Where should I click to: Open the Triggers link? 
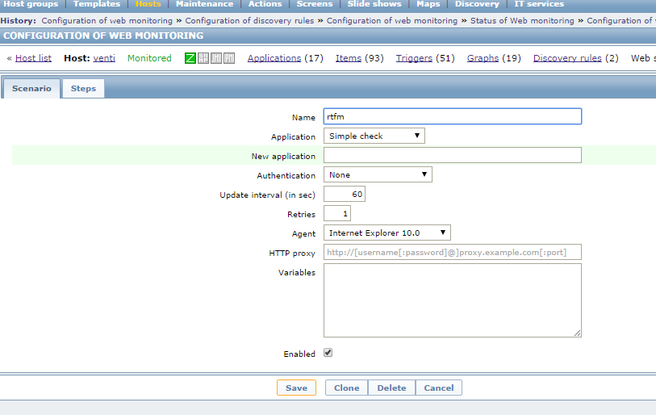(414, 58)
